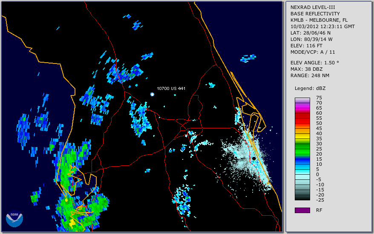Image resolution: width=374 pixels, height=234 pixels.
Task: Click the NOAA logo on the map
Action: [x=14, y=219]
